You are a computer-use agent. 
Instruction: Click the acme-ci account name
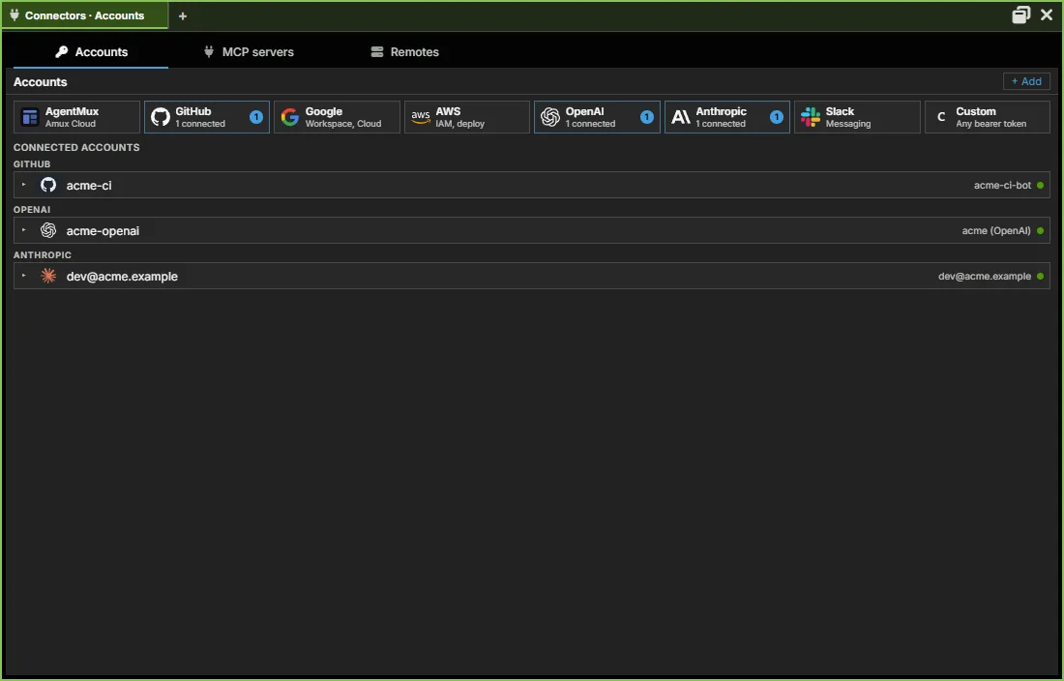pos(89,185)
